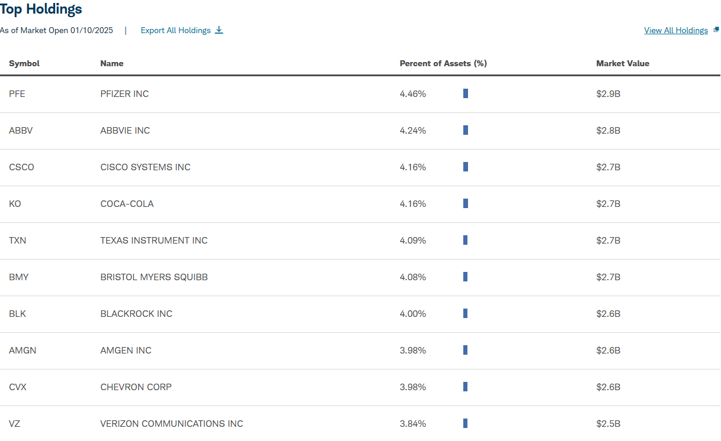
Task: Click the 4.09% value for Texas Instrument
Action: point(413,240)
